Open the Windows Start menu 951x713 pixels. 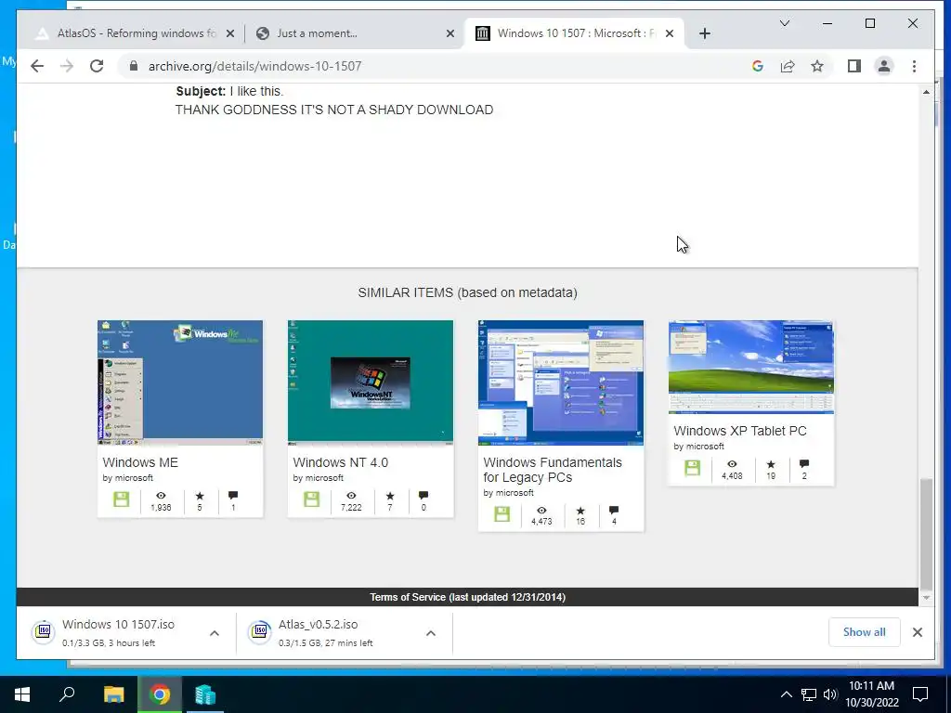[22, 694]
